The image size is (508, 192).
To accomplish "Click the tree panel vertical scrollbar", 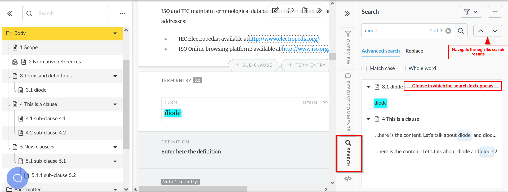I will click(x=126, y=105).
